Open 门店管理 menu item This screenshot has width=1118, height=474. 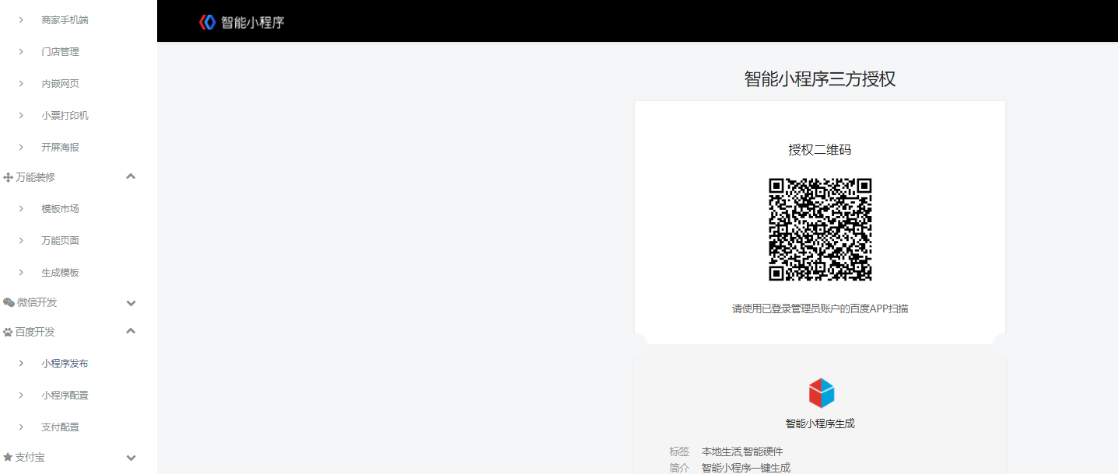[x=60, y=51]
